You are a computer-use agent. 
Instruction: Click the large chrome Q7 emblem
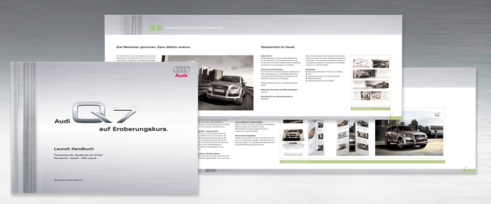click(x=104, y=113)
